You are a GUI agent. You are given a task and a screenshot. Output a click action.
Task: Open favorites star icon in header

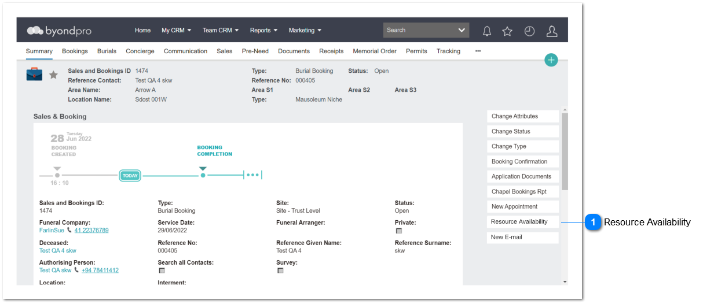click(507, 31)
